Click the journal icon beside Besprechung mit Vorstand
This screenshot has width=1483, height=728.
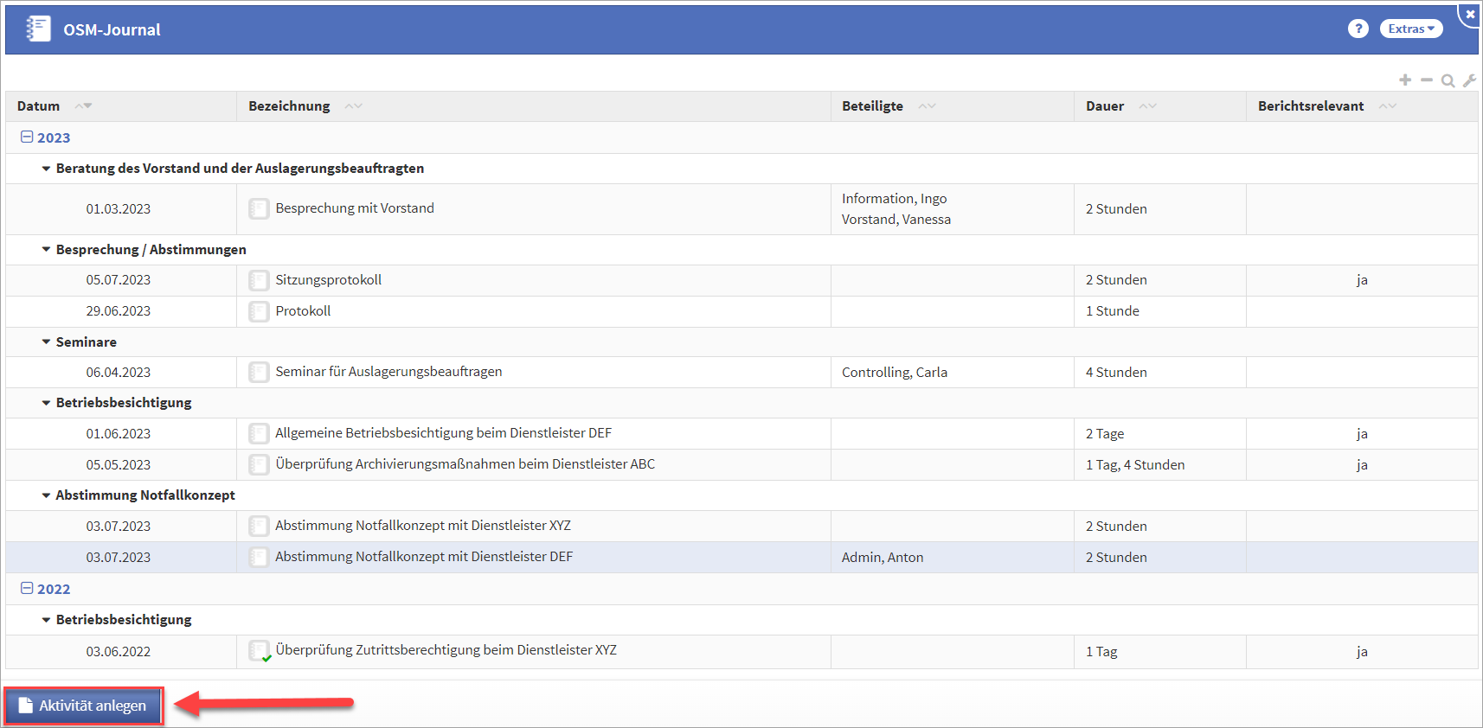tap(259, 208)
